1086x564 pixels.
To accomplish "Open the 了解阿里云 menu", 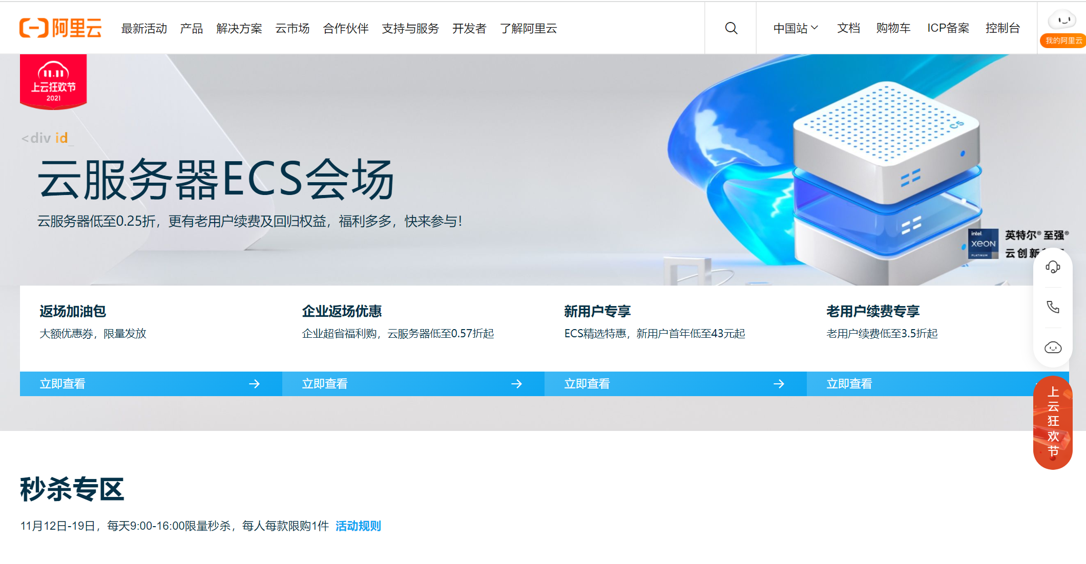I will click(x=529, y=28).
